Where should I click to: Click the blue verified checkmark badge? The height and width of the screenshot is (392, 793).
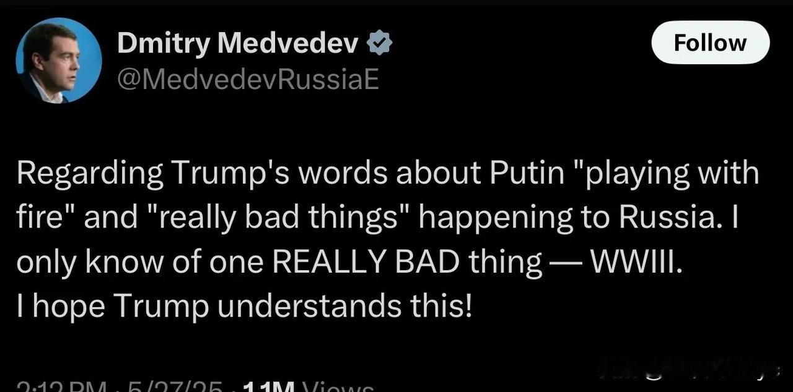point(379,43)
